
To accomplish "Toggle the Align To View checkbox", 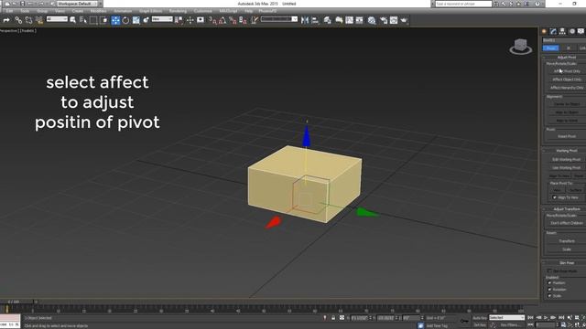I will pos(555,197).
